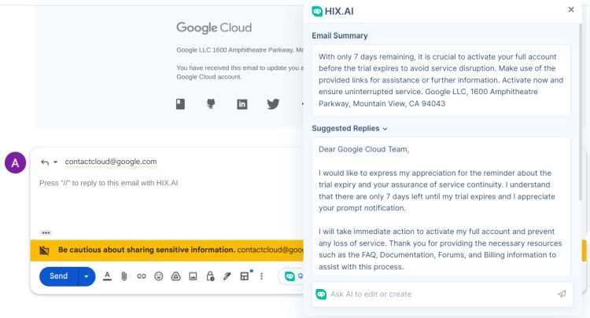This screenshot has height=318, width=590.
Task: Click the HIX.AI logo in panel header
Action: click(x=333, y=11)
